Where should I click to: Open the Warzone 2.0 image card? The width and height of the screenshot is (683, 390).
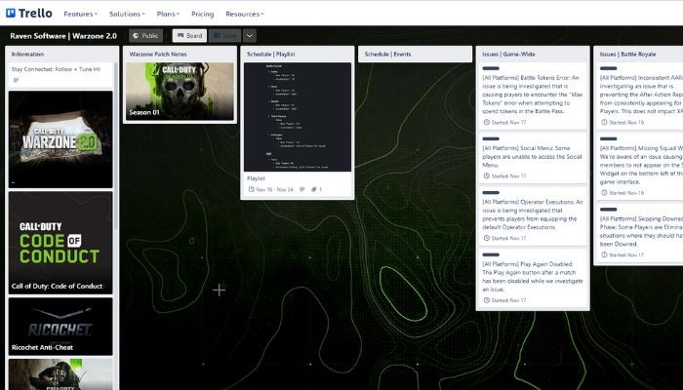[x=60, y=139]
